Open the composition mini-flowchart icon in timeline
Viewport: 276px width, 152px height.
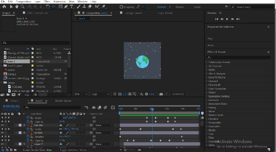86,108
